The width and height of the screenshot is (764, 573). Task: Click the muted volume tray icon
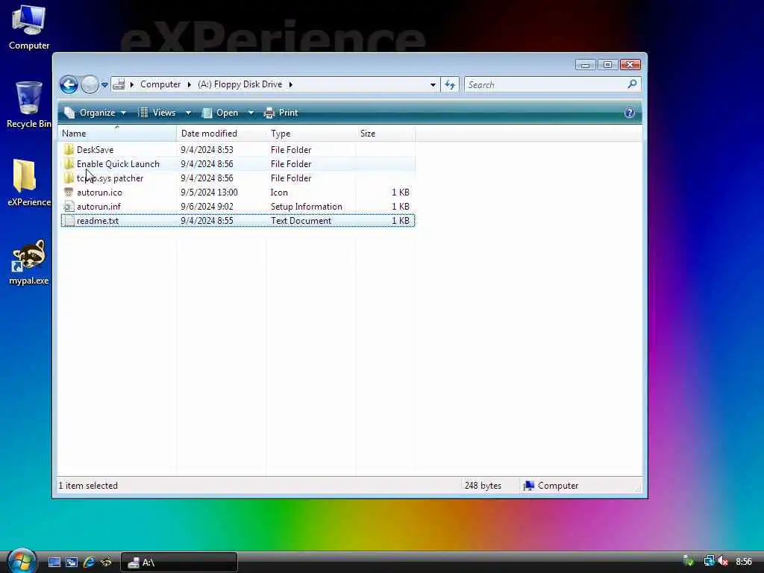click(x=723, y=562)
